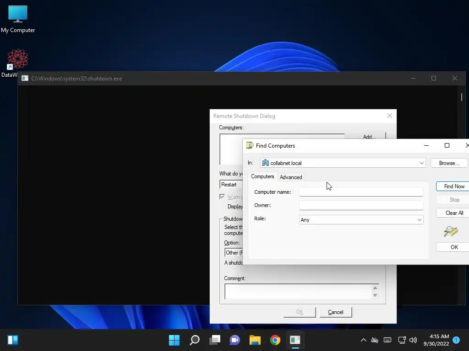Screen dimensions: 469x351
Task: Launch Google Chrome from the taskbar
Action: point(275,340)
